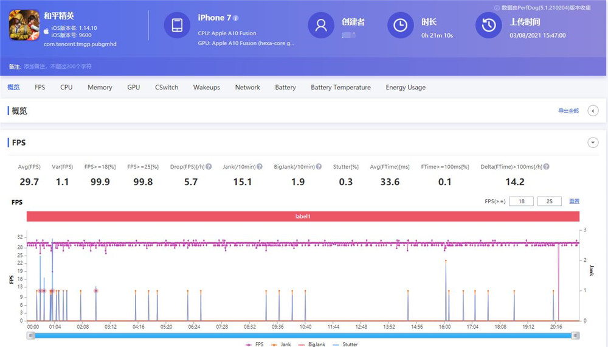Screen dimensions: 608x347
Task: Click the help icon beside Jank(/10min)
Action: coord(260,167)
